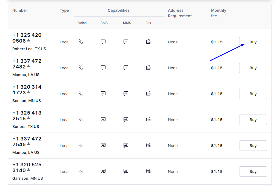
Task: Click MMS icon for Benson, MN number
Action: click(x=126, y=94)
